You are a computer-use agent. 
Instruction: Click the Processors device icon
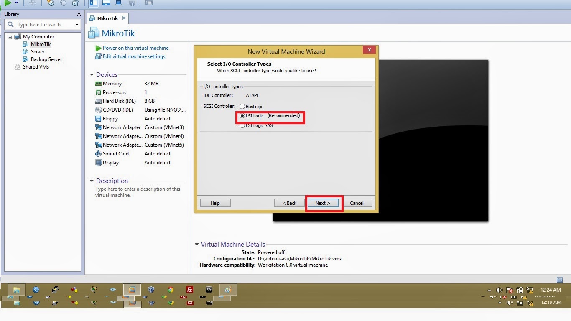tap(99, 92)
